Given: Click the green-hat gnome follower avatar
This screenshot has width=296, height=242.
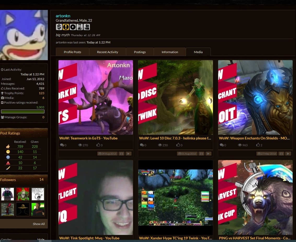Looking at the screenshot, I should tap(23, 194).
